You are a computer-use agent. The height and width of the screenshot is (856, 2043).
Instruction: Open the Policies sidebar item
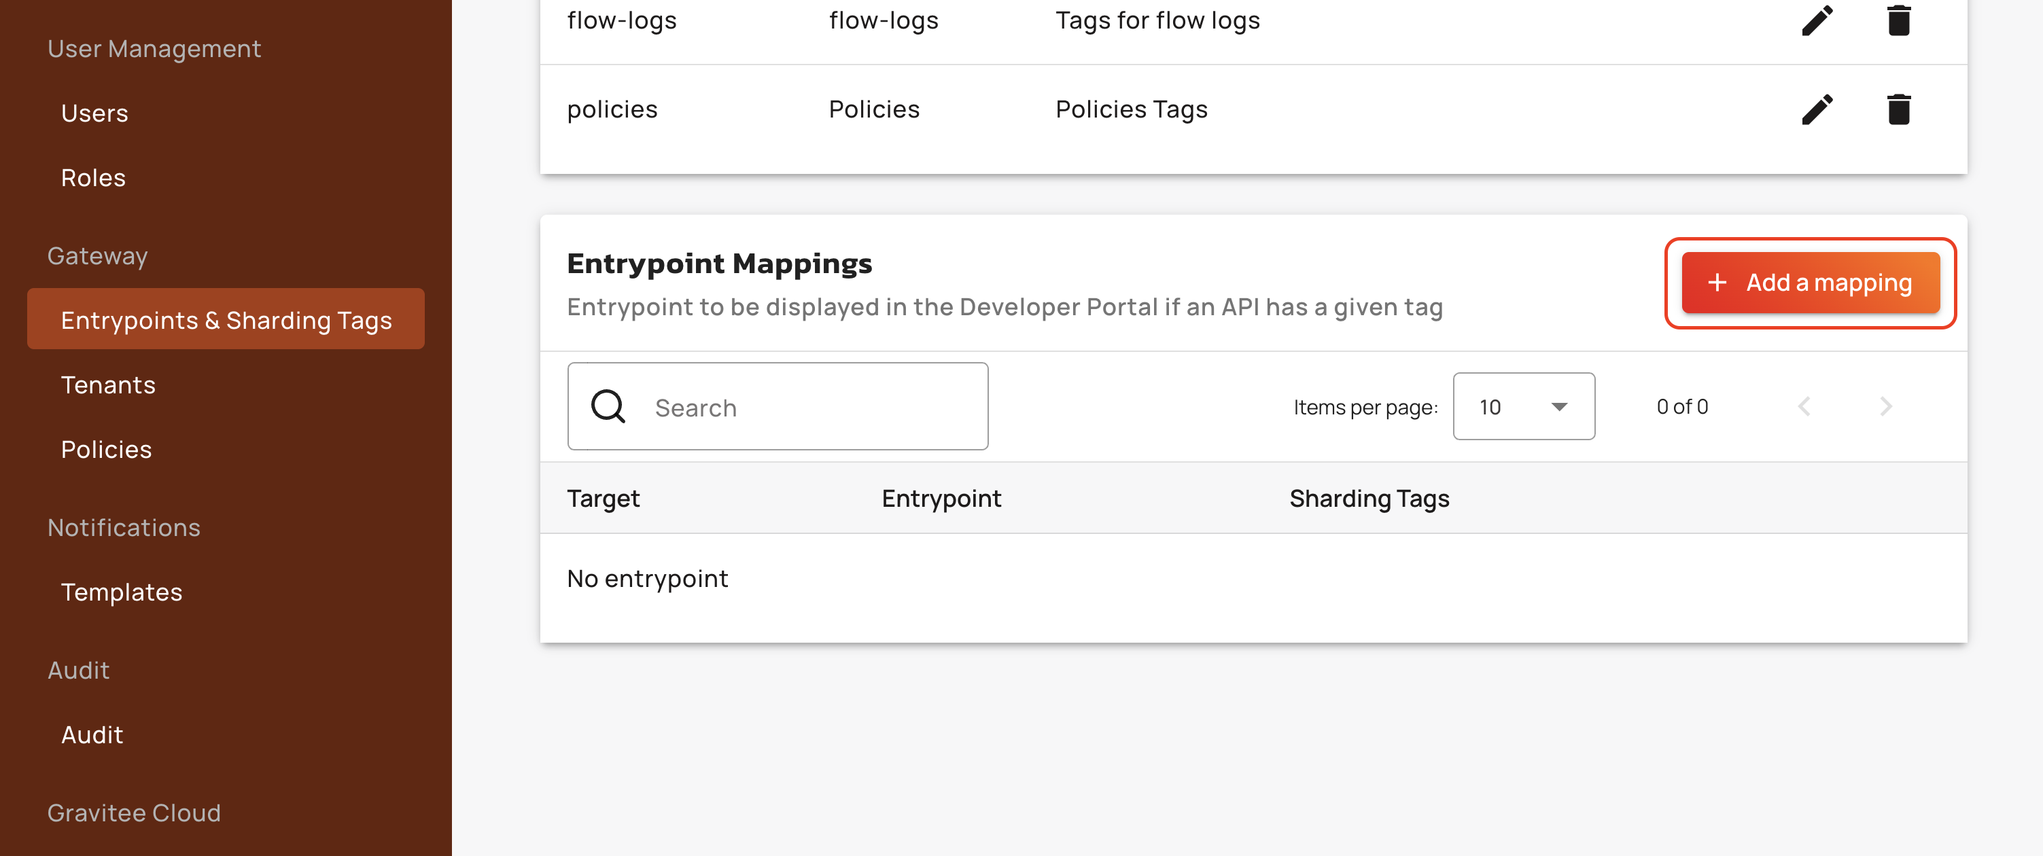point(106,450)
